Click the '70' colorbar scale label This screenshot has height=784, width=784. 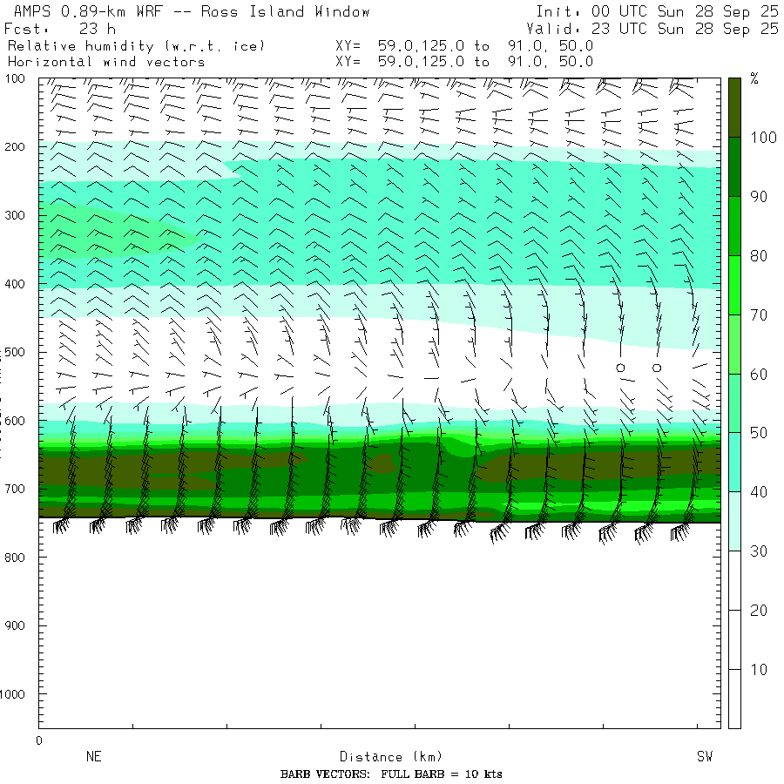point(759,315)
